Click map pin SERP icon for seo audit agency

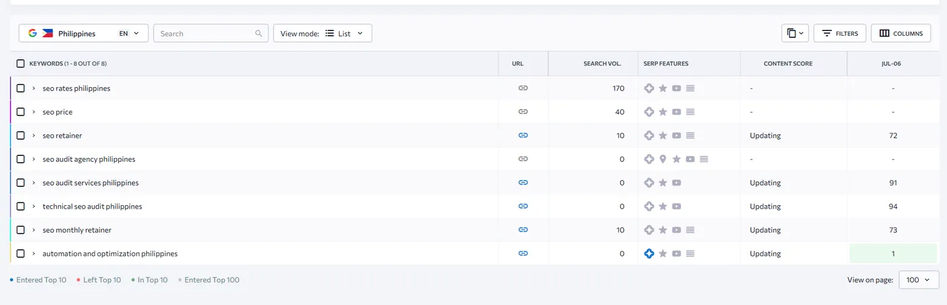(663, 159)
